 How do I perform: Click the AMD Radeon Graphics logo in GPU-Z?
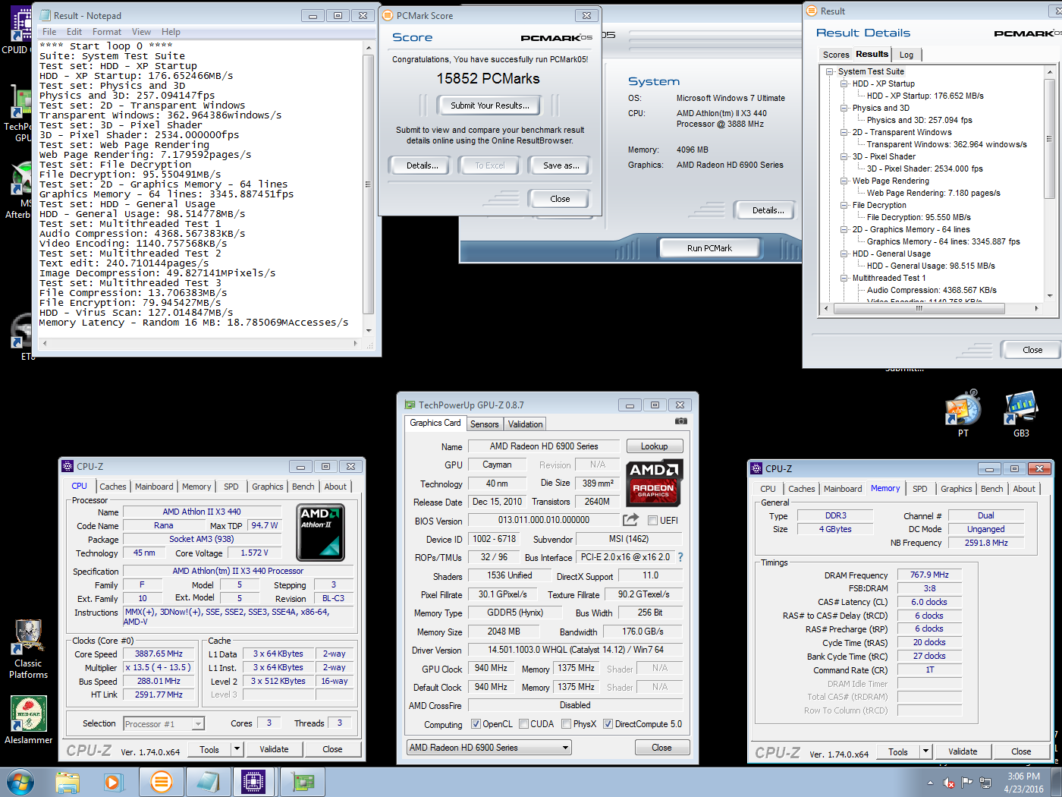click(x=655, y=483)
